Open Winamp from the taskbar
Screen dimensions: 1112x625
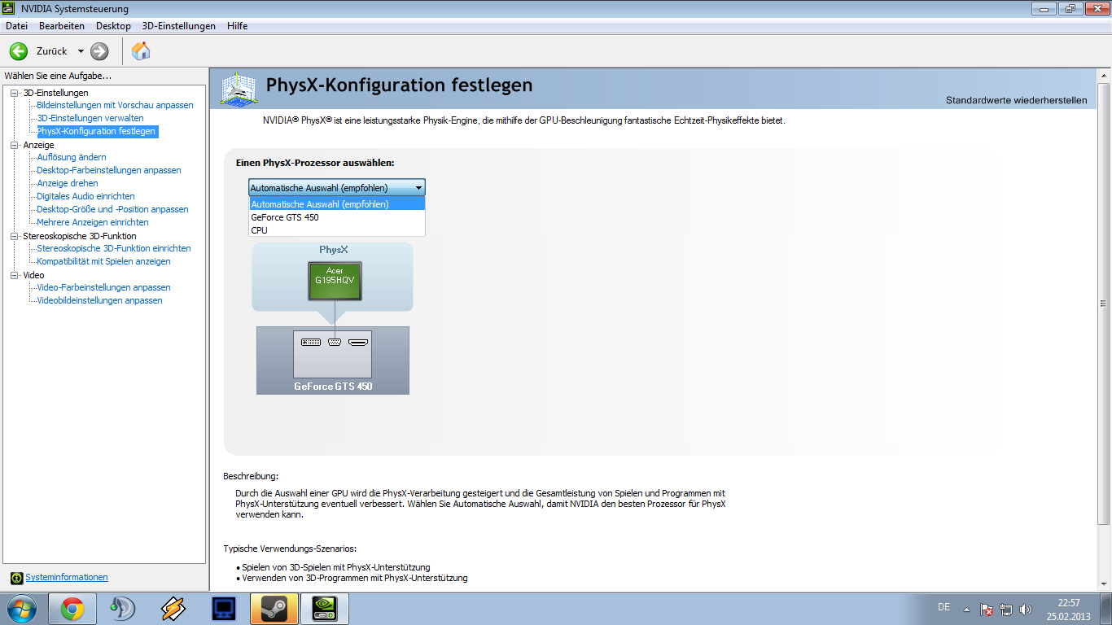click(173, 609)
